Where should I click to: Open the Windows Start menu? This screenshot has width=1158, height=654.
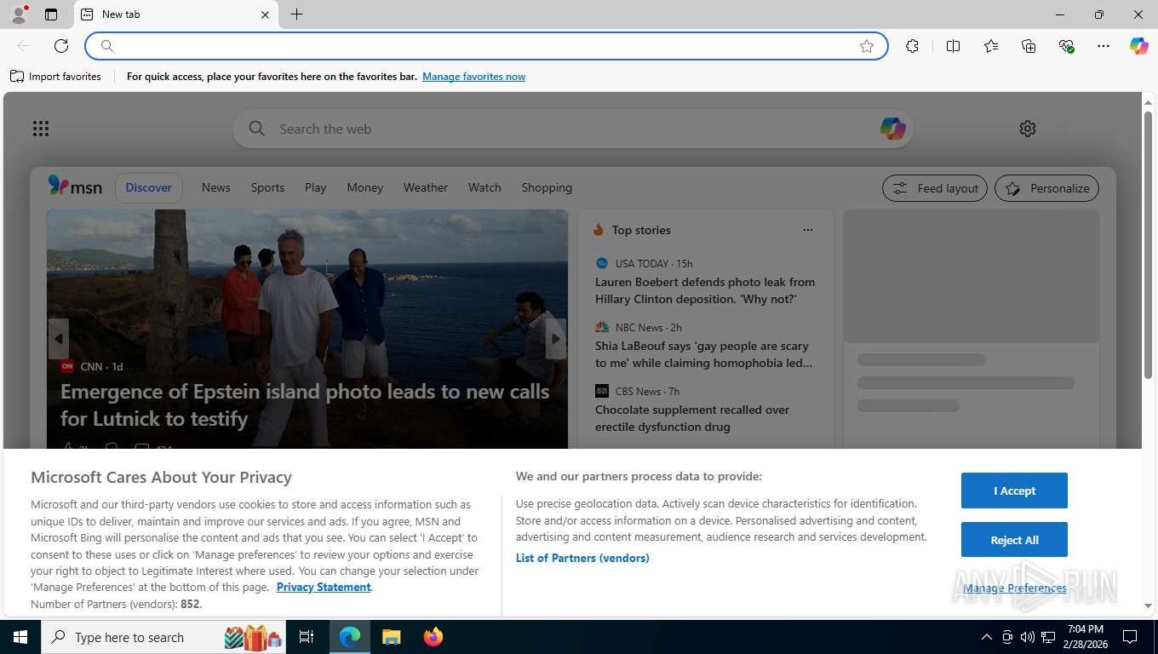coord(20,637)
